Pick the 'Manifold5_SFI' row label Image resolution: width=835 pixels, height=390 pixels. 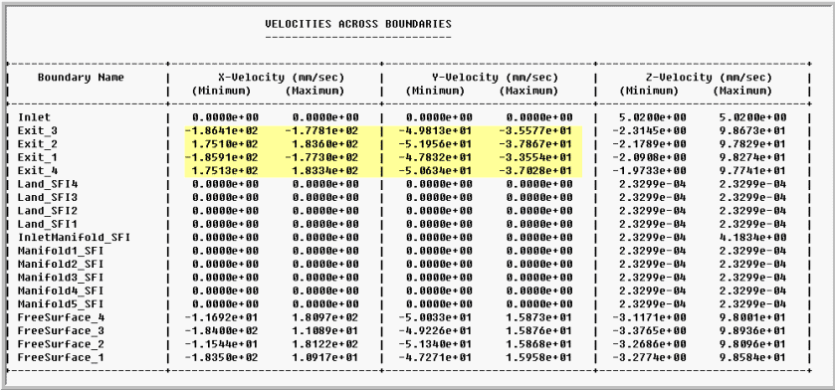point(61,303)
